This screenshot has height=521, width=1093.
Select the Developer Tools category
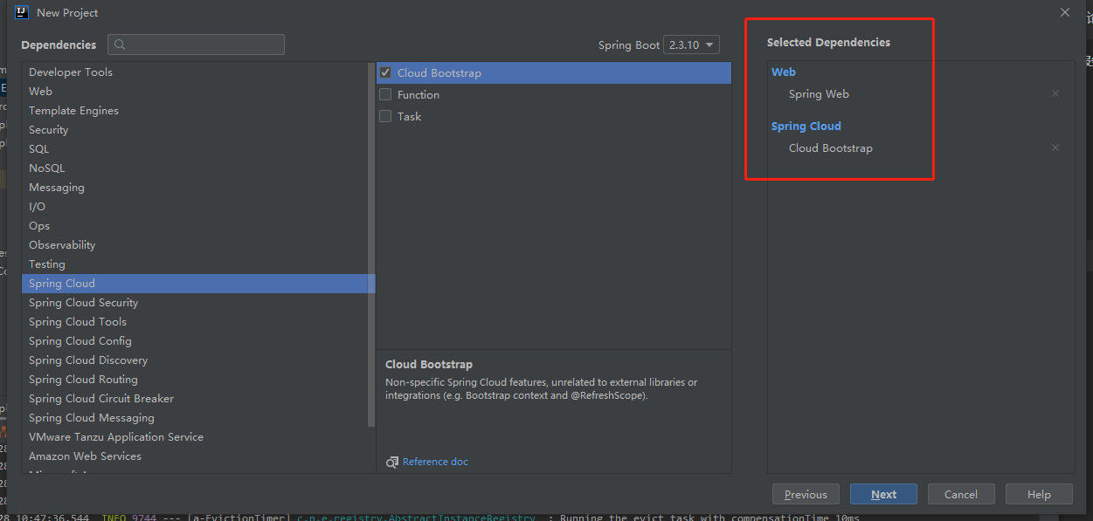pyautogui.click(x=195, y=72)
